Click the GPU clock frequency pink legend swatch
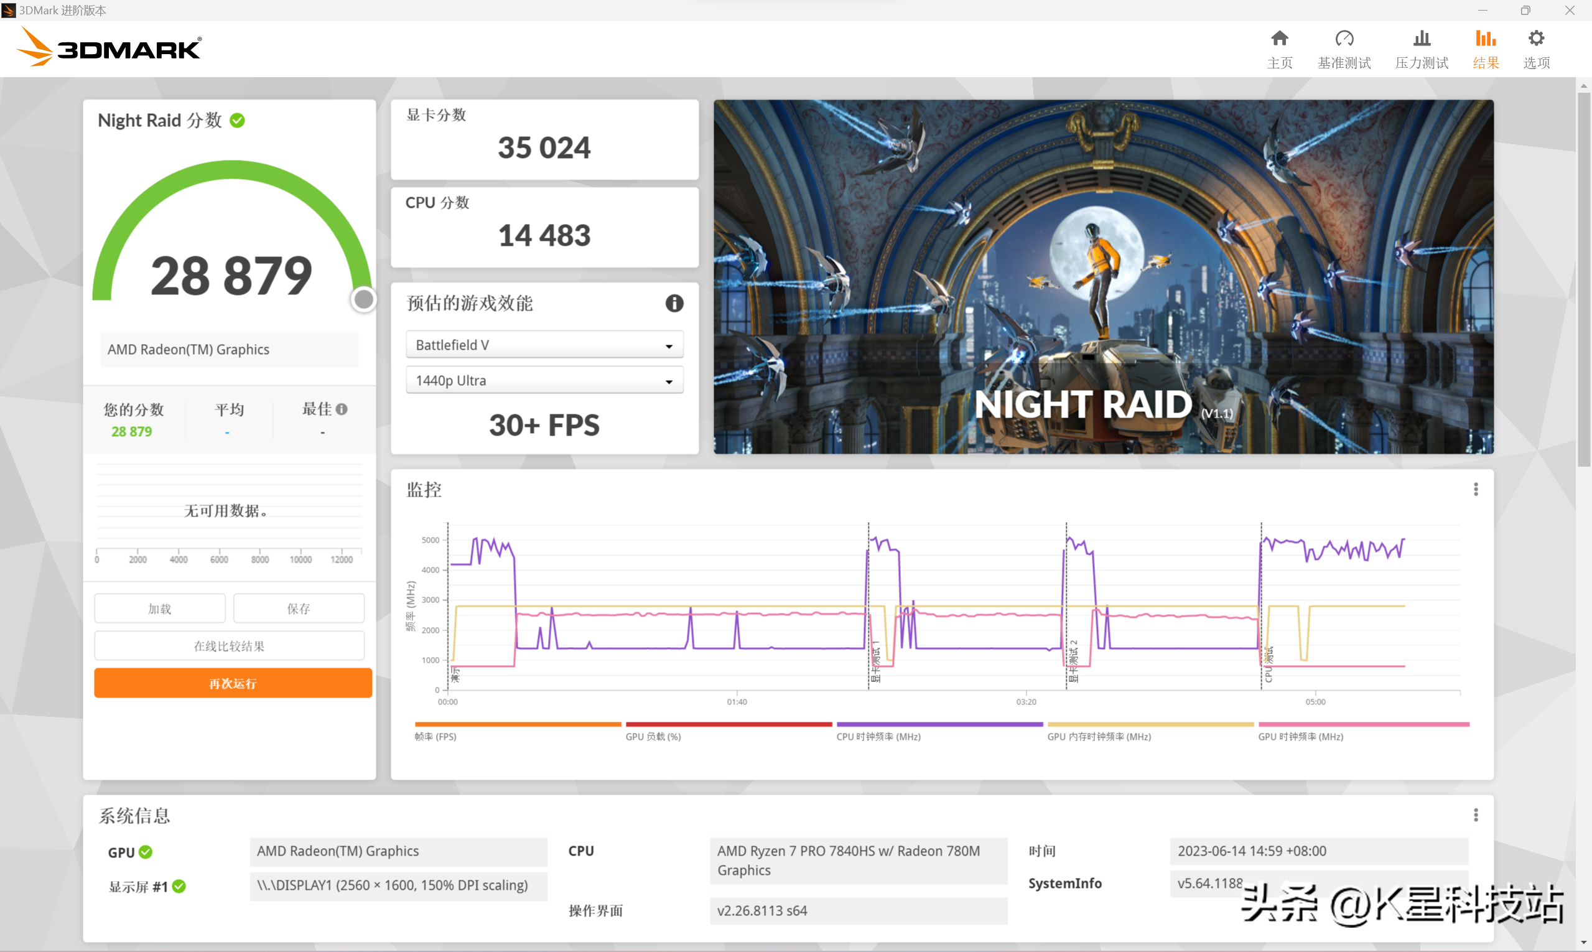Image resolution: width=1592 pixels, height=952 pixels. pyautogui.click(x=1363, y=725)
